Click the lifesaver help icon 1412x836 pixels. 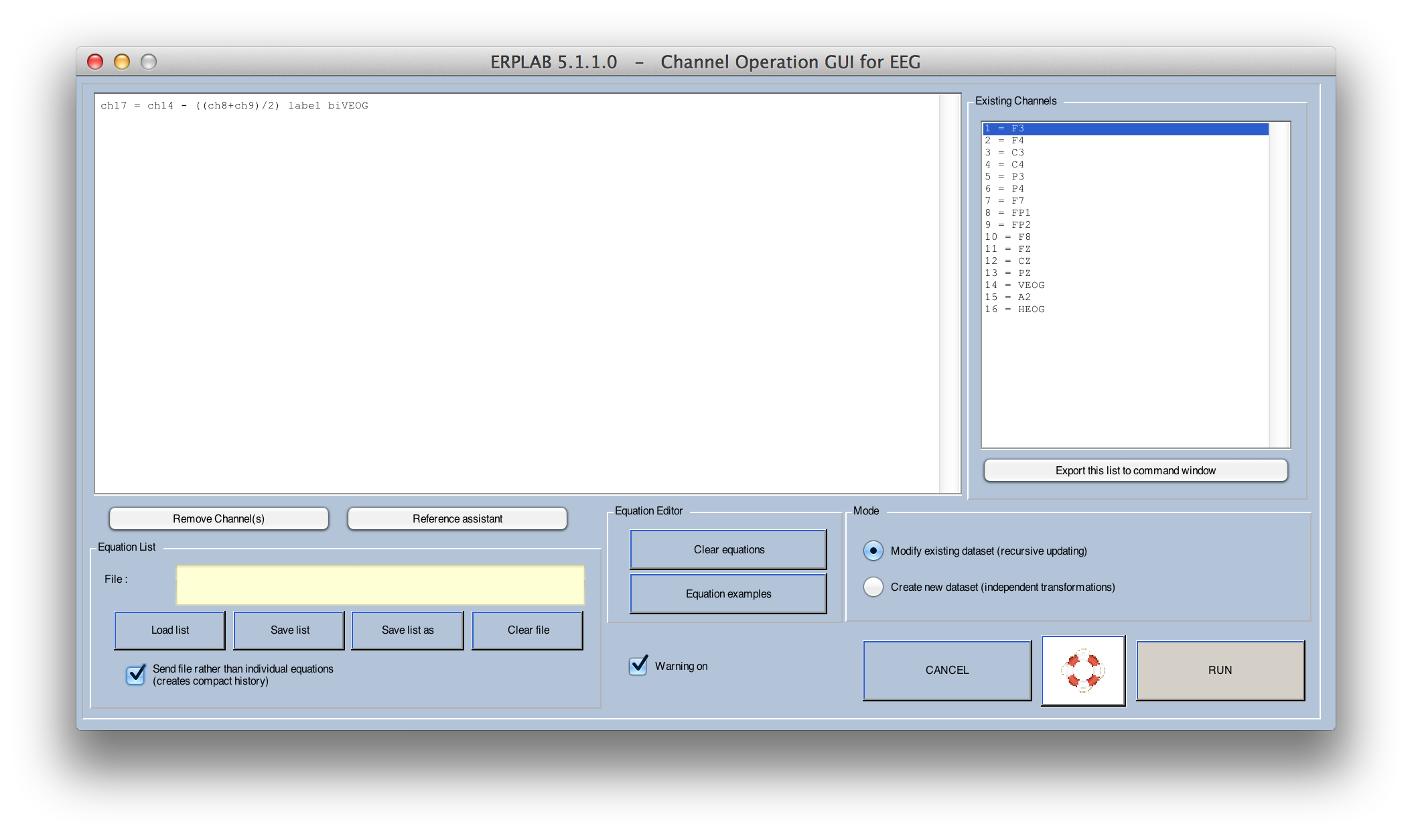1083,671
